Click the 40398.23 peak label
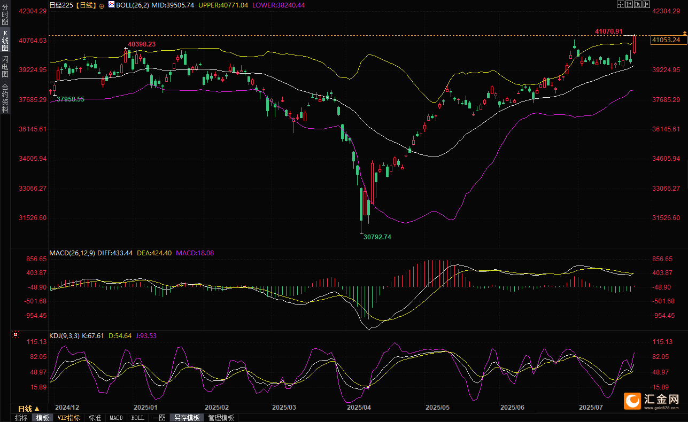This screenshot has width=688, height=422. [x=142, y=44]
